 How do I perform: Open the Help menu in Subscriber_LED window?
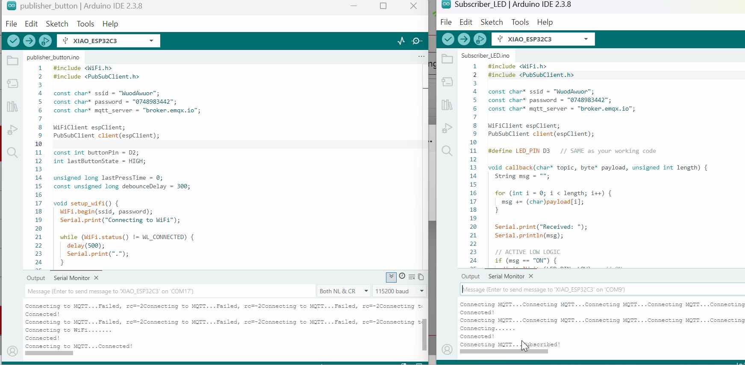[545, 22]
